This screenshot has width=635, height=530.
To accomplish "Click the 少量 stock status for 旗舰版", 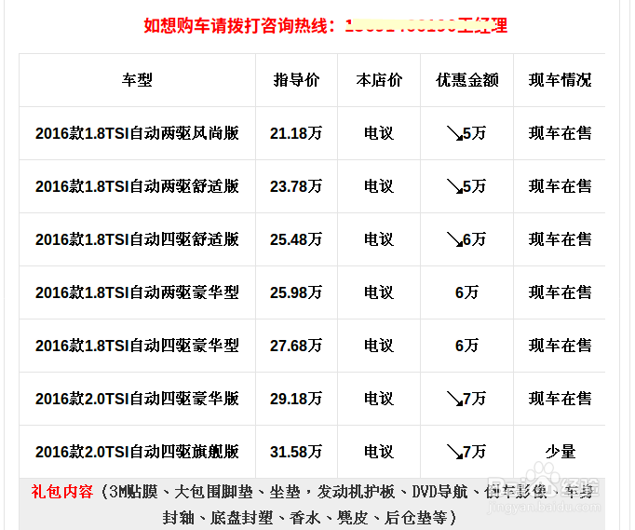I will pyautogui.click(x=561, y=452).
